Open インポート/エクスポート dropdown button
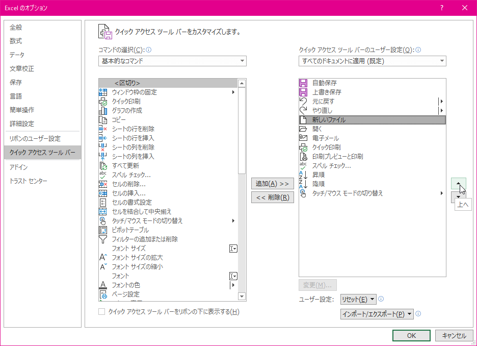 (377, 314)
